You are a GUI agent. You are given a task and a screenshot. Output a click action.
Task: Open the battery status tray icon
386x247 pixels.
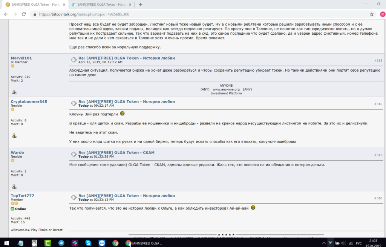click(337, 243)
